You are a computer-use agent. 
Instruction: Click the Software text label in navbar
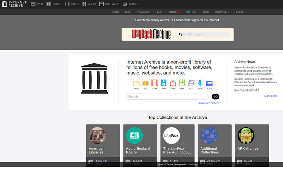112,4
